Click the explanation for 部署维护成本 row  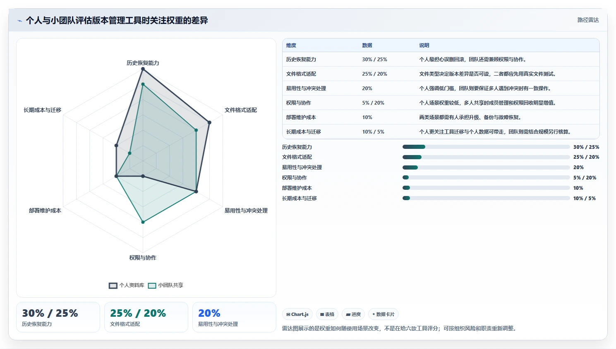tap(470, 117)
